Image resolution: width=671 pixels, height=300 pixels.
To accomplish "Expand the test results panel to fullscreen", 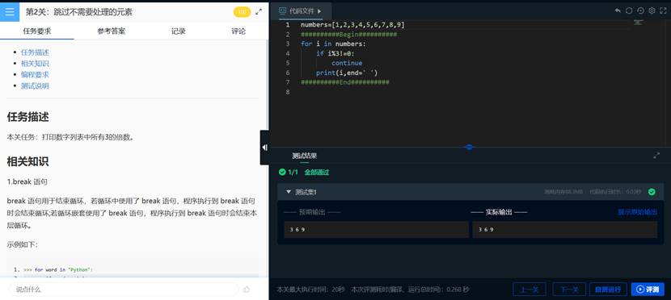I will click(x=656, y=156).
